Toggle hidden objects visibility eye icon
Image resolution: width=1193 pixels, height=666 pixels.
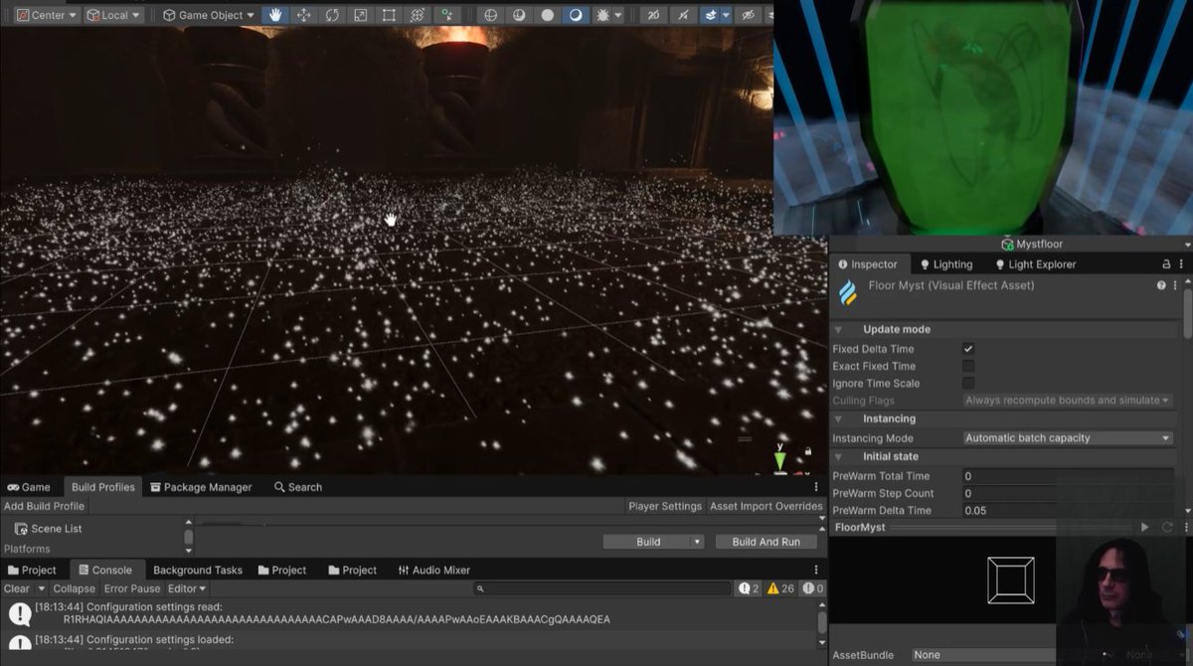(x=748, y=15)
